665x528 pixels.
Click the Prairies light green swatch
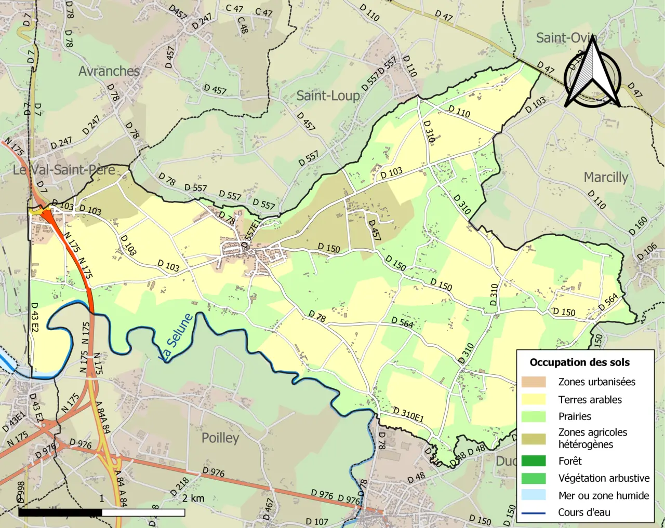coord(534,416)
